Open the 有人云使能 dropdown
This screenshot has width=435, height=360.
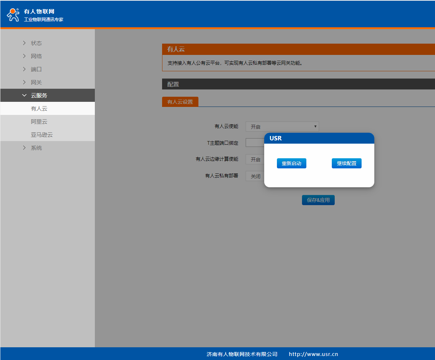[282, 127]
